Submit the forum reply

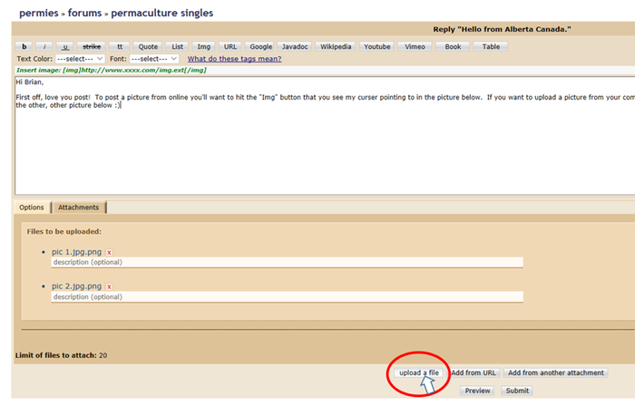pyautogui.click(x=517, y=391)
